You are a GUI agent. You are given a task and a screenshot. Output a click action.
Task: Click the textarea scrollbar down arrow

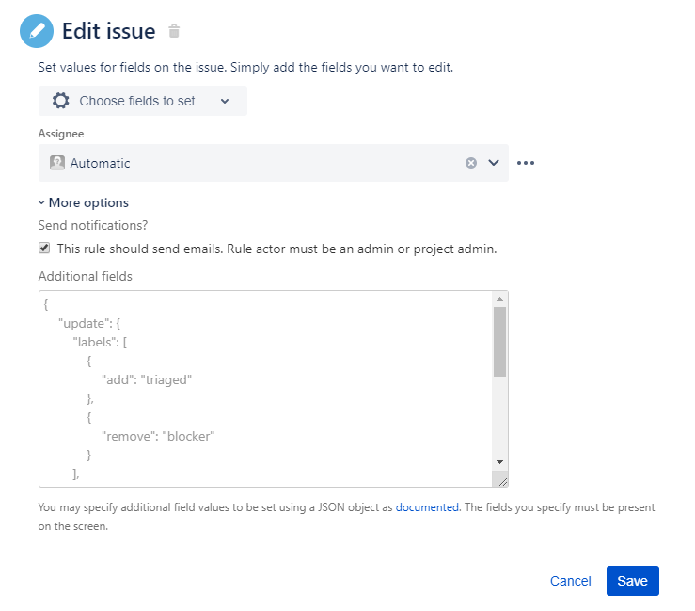coord(499,462)
